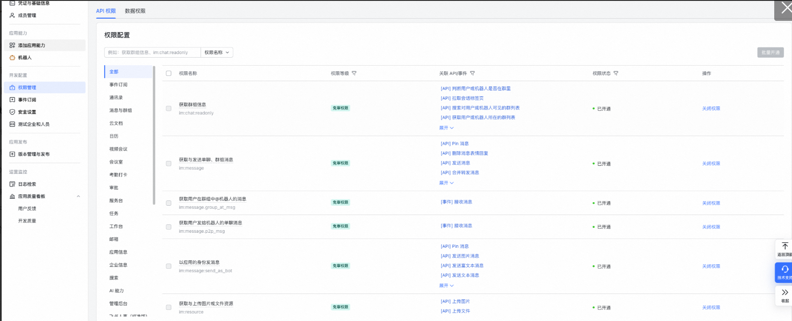Open the [API] 拉取会话标签页 link
Screen dimensions: 792x321
462,98
